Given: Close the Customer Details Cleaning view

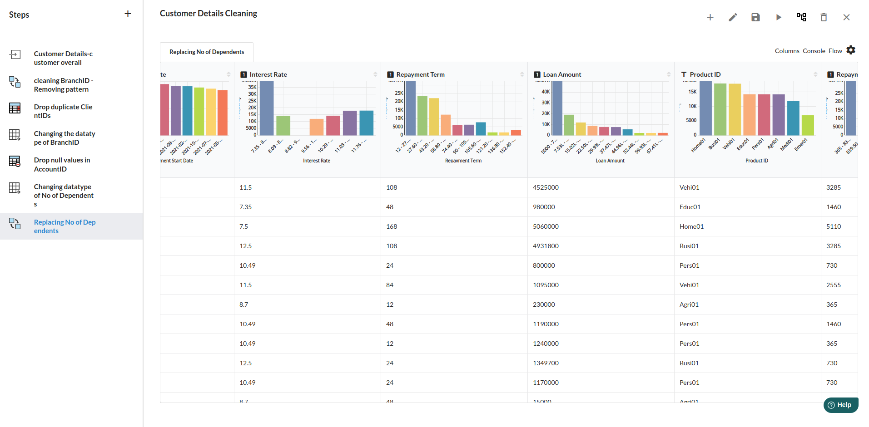Looking at the screenshot, I should [x=846, y=17].
